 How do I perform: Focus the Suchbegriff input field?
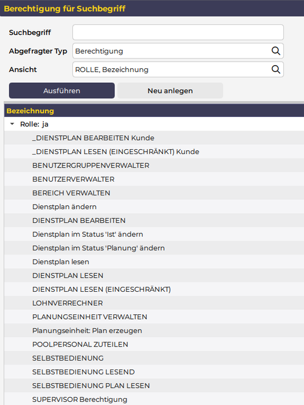tap(178, 32)
